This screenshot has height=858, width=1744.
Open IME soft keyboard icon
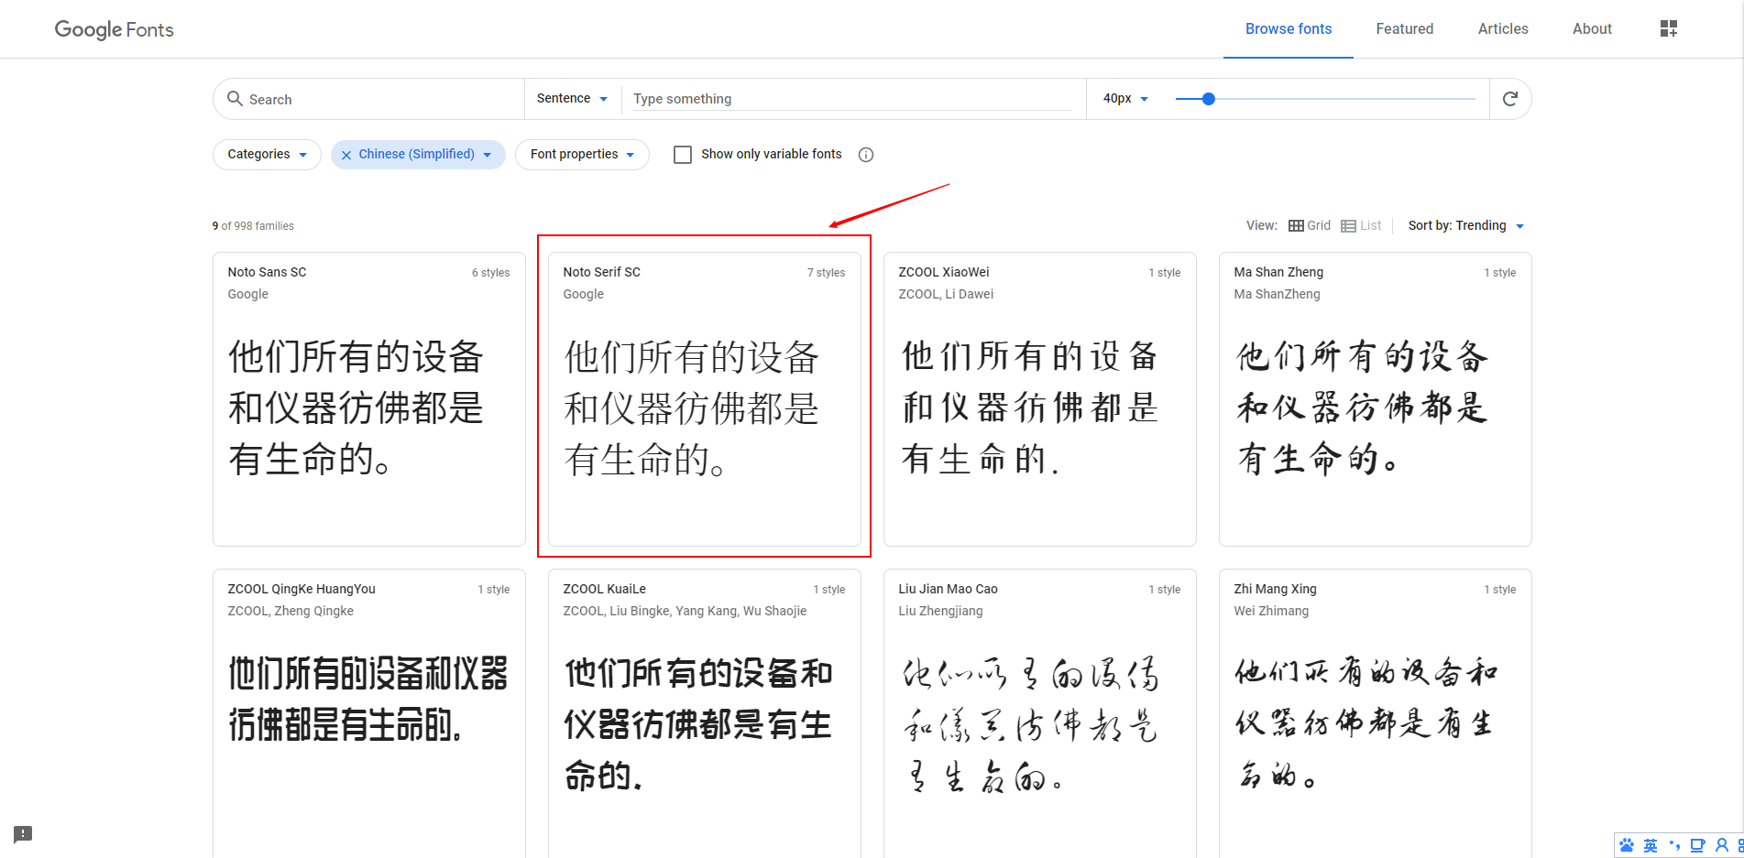coord(1698,845)
